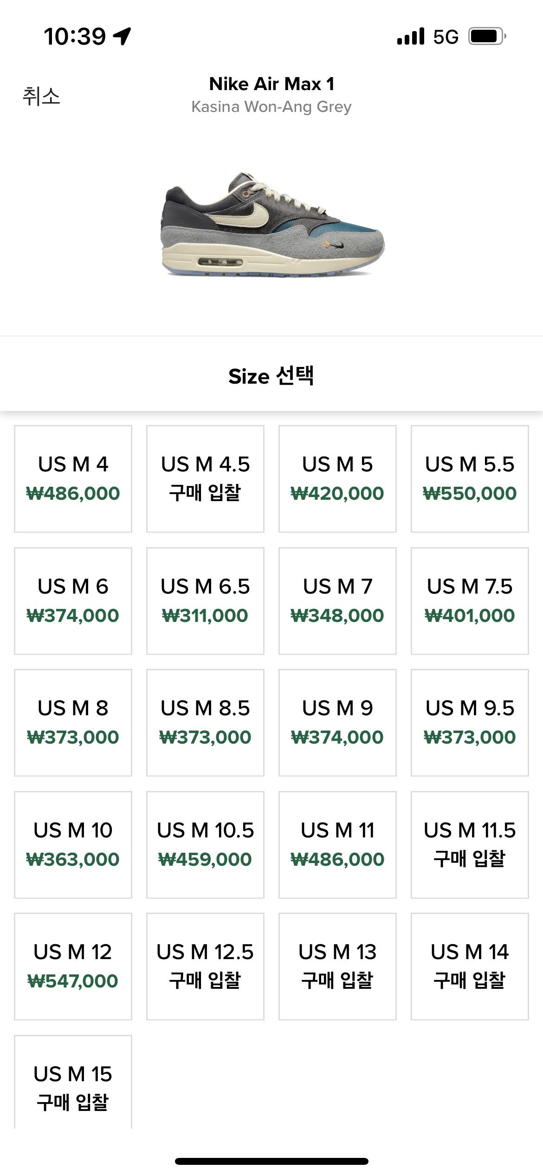Select size US M 9 at ₩374,000

[x=337, y=722]
